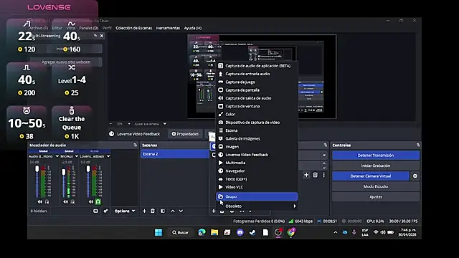Open Microsoft Edge from taskbar
459x258 pixels.
coord(202,232)
